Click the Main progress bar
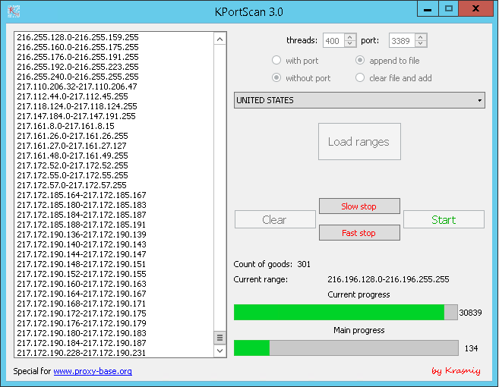The width and height of the screenshot is (499, 387). (346, 348)
